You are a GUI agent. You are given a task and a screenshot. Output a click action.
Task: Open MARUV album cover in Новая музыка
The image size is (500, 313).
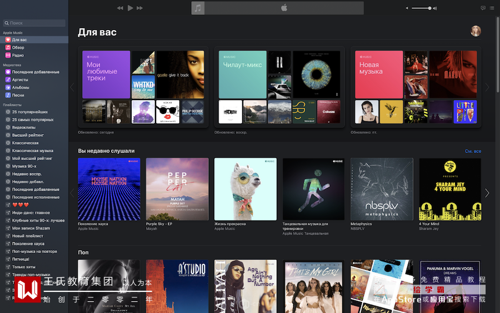pos(453,74)
